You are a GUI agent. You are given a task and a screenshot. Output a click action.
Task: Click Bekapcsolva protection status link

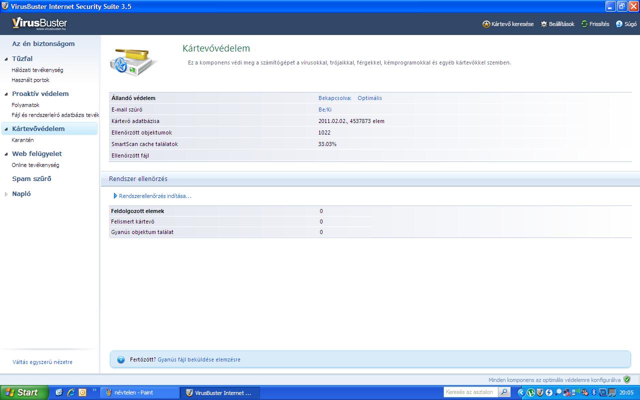coord(335,98)
